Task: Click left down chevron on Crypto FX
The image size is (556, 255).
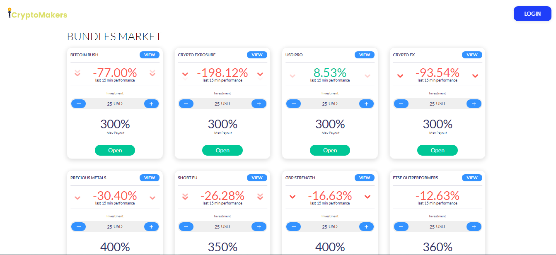Action: point(400,75)
